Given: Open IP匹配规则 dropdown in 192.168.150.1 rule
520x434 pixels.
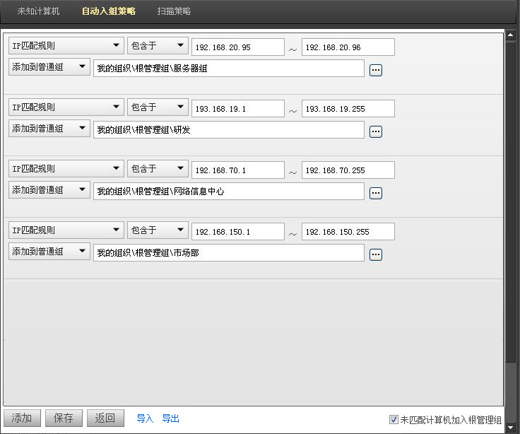Looking at the screenshot, I should point(66,230).
